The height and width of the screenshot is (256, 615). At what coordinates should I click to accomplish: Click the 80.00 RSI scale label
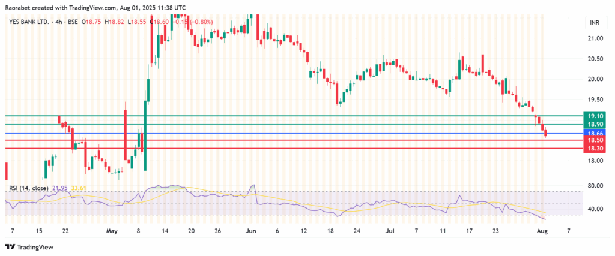(x=595, y=186)
